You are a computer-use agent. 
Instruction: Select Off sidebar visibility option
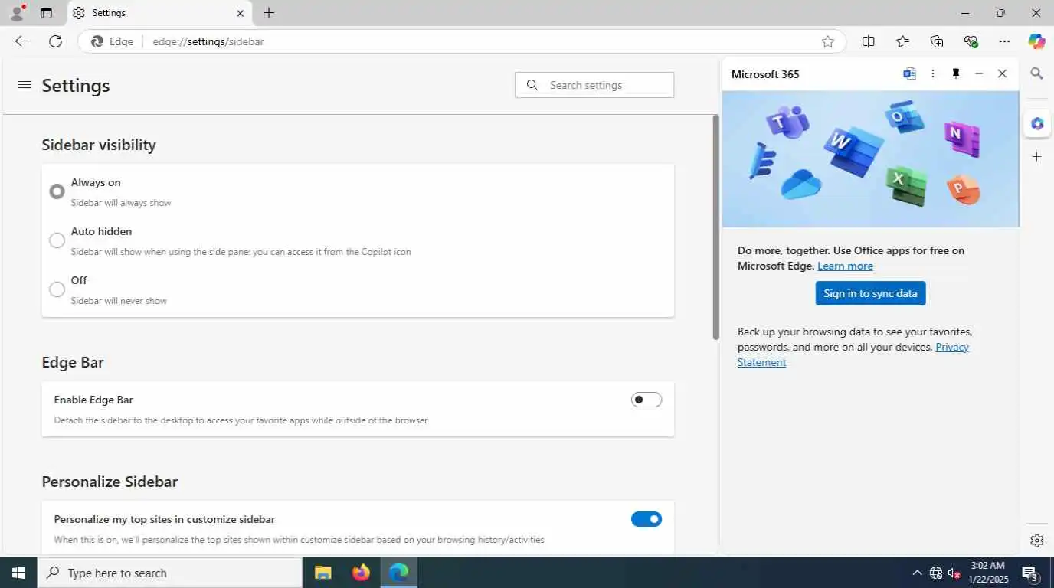pos(57,289)
